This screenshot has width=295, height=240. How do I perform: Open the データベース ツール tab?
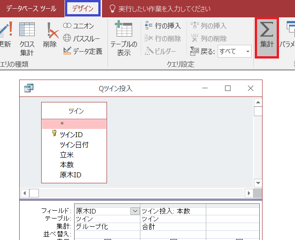click(31, 8)
